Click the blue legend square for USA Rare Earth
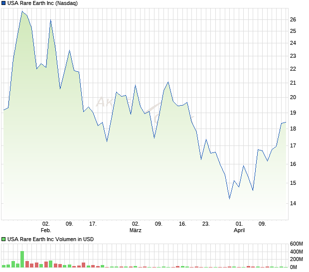The height and width of the screenshot is (272, 309). click(3, 3)
